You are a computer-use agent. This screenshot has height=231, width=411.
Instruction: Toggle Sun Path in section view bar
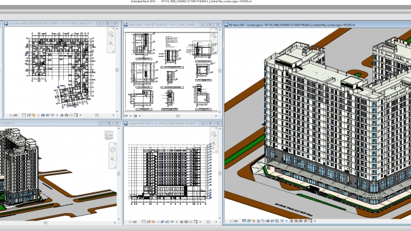tap(153, 222)
